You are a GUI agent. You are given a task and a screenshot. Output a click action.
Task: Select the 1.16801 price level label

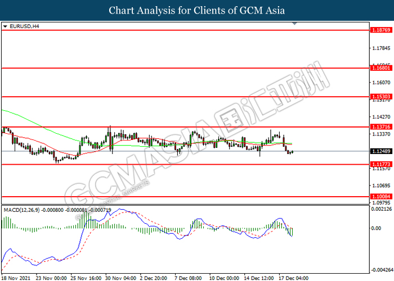coord(381,68)
